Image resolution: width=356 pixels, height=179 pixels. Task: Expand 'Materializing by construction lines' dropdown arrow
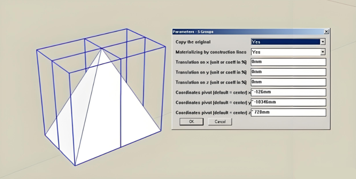tap(322, 52)
